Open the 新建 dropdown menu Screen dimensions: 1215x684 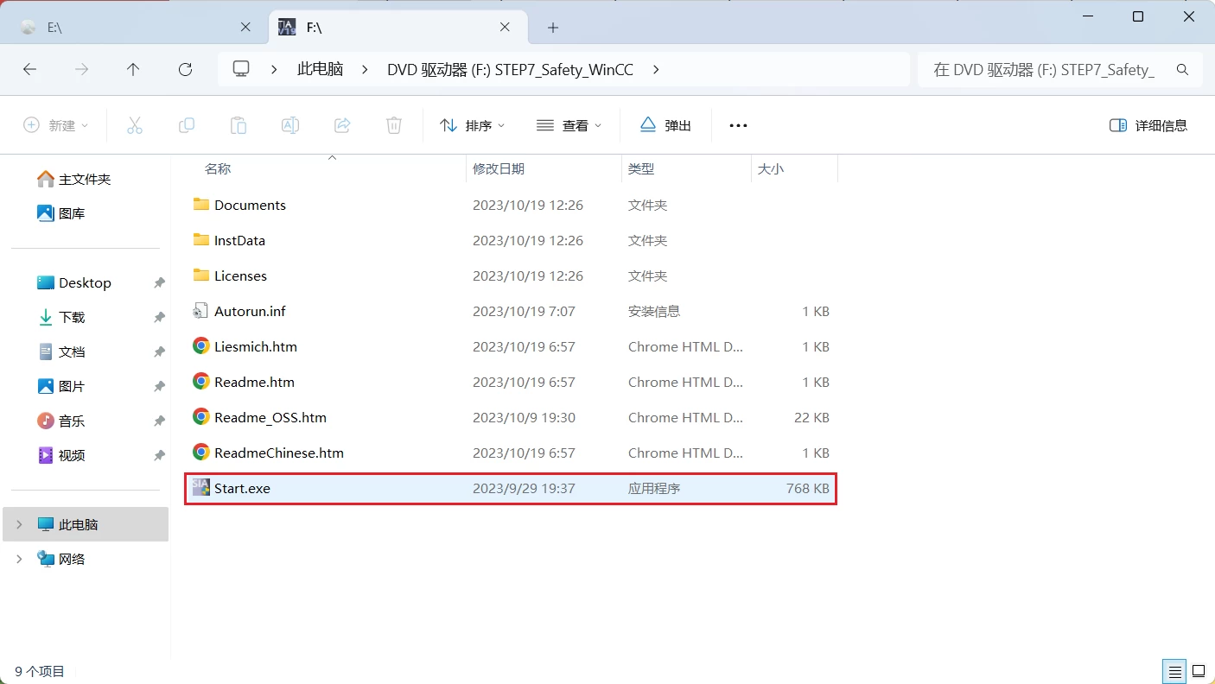(56, 125)
